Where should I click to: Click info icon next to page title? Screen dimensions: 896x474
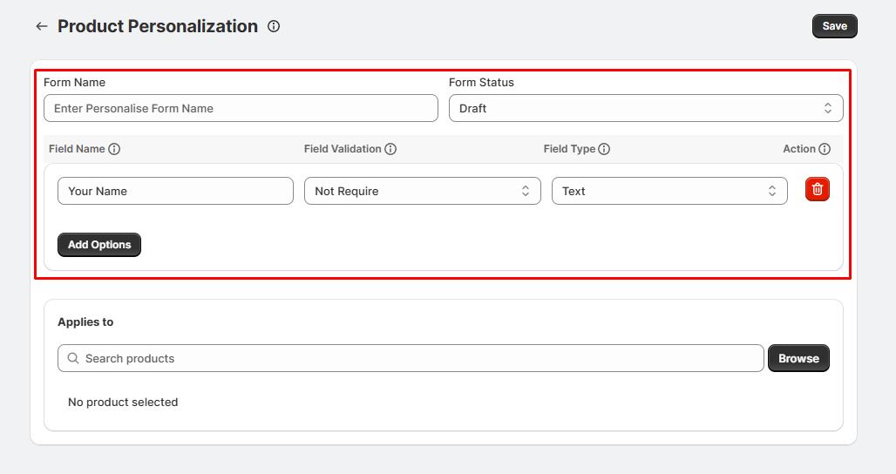274,26
